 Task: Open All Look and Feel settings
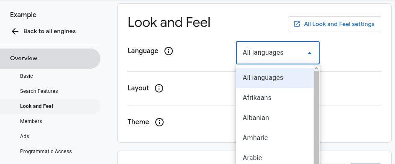tap(334, 24)
